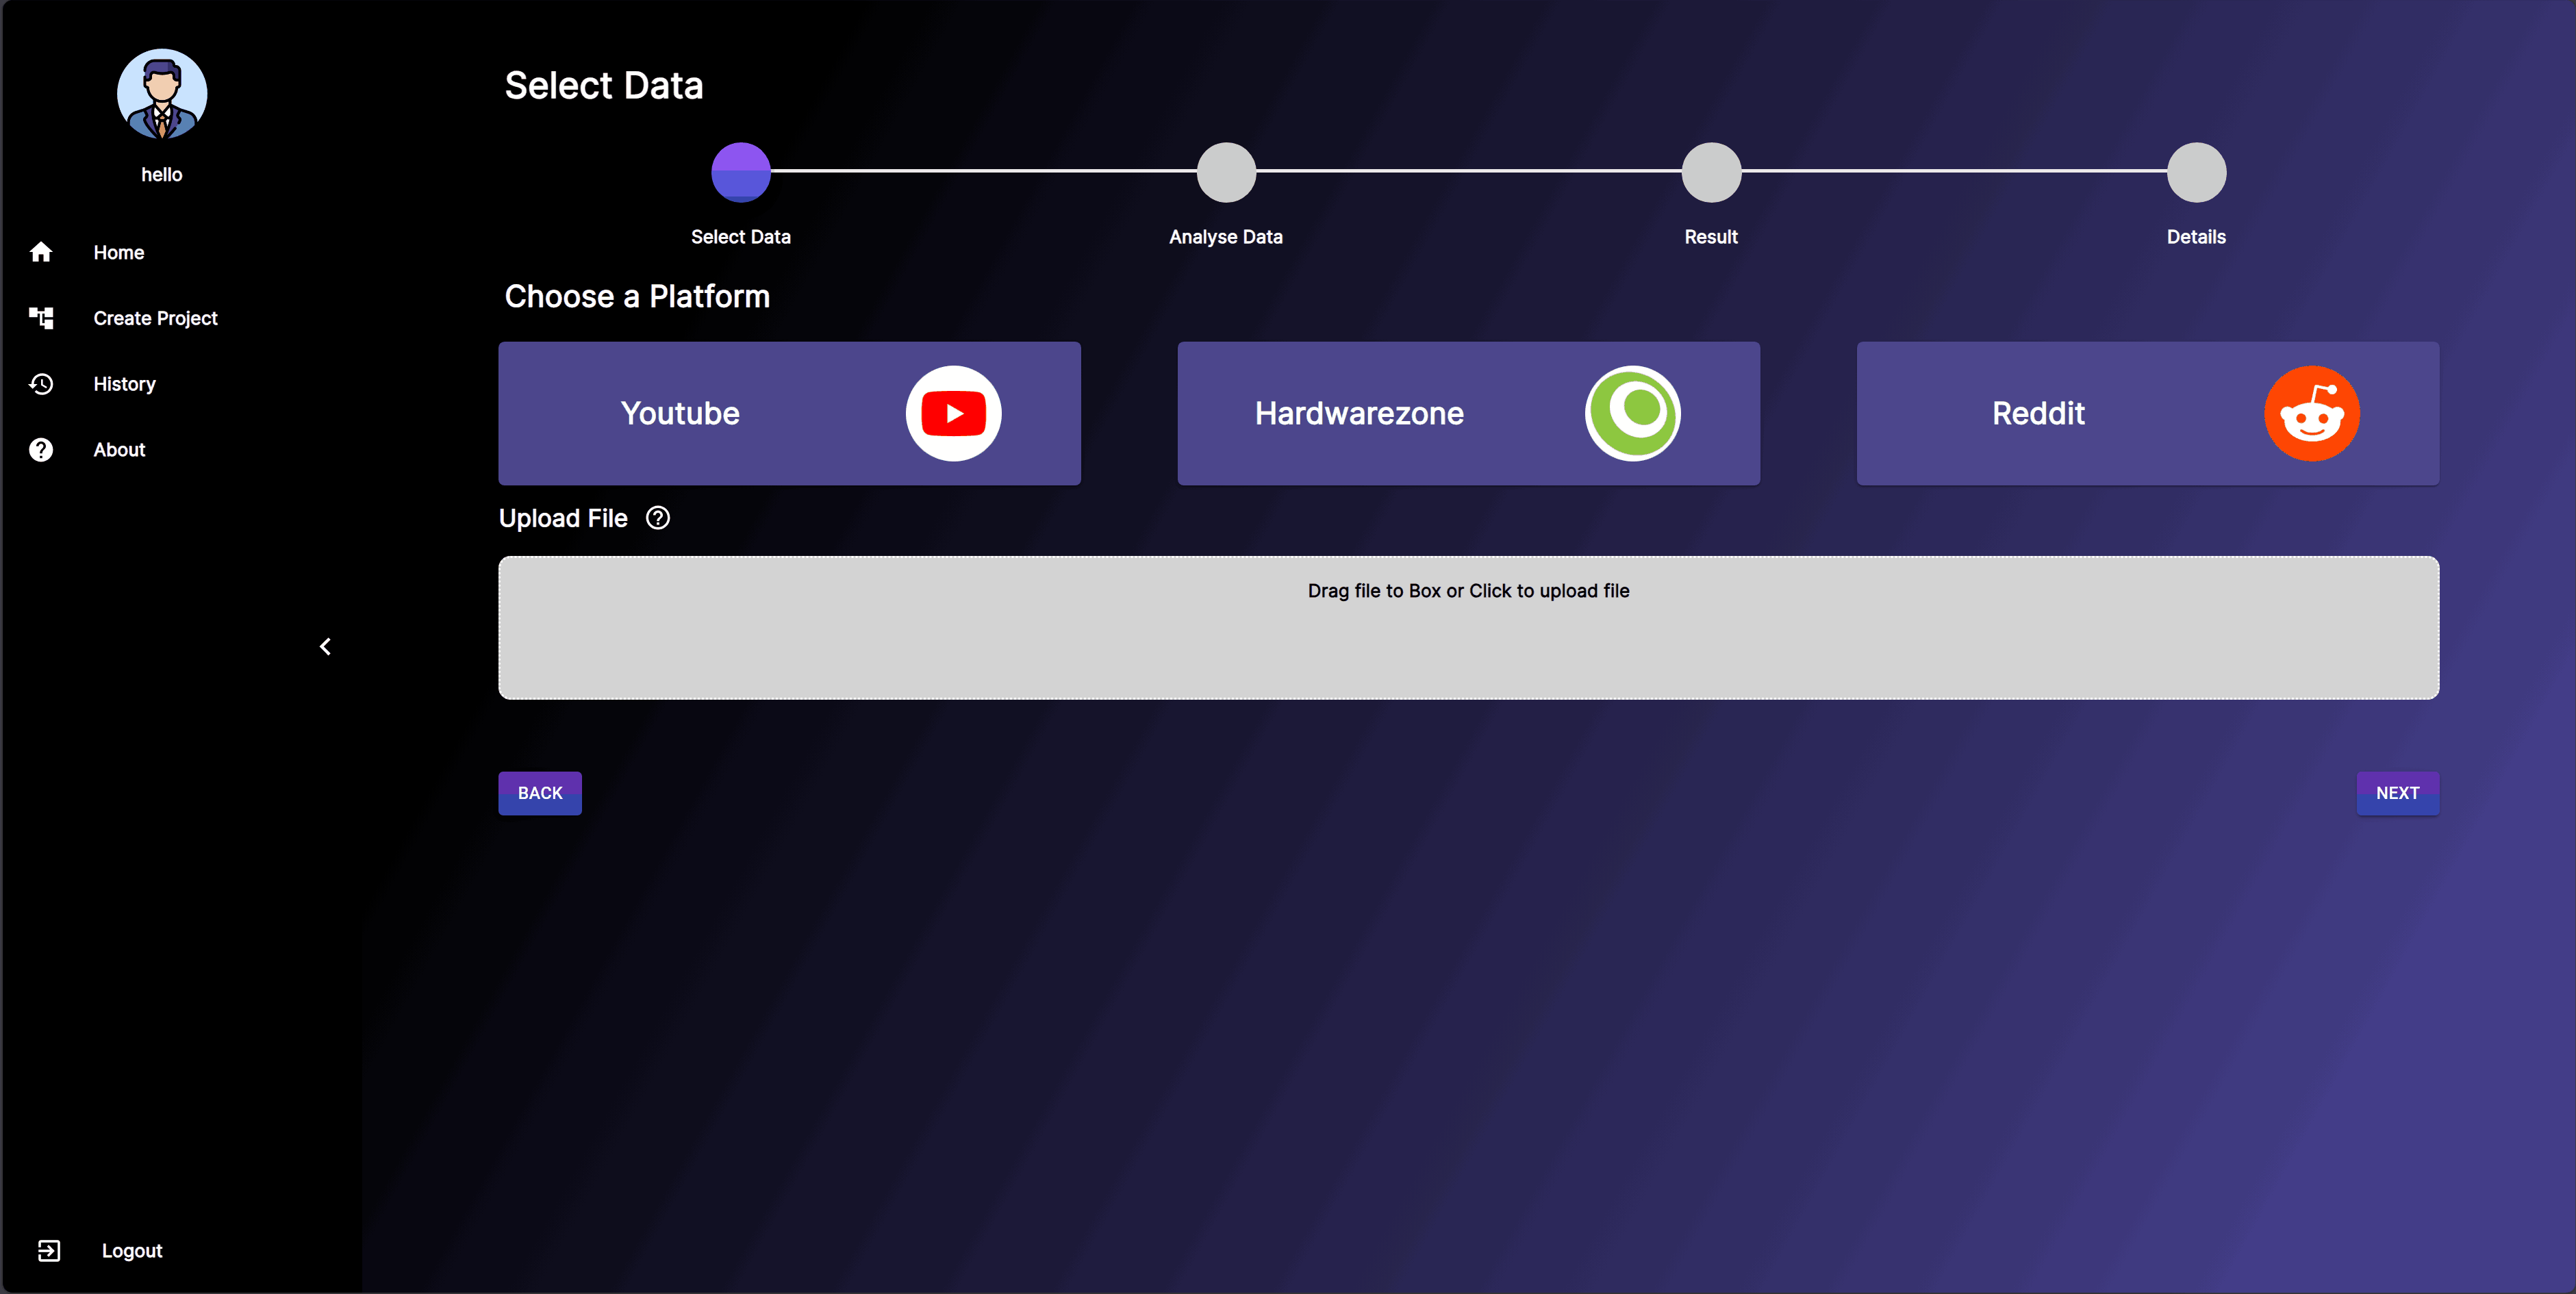Image resolution: width=2576 pixels, height=1294 pixels.
Task: Click the NEXT button
Action: point(2398,793)
